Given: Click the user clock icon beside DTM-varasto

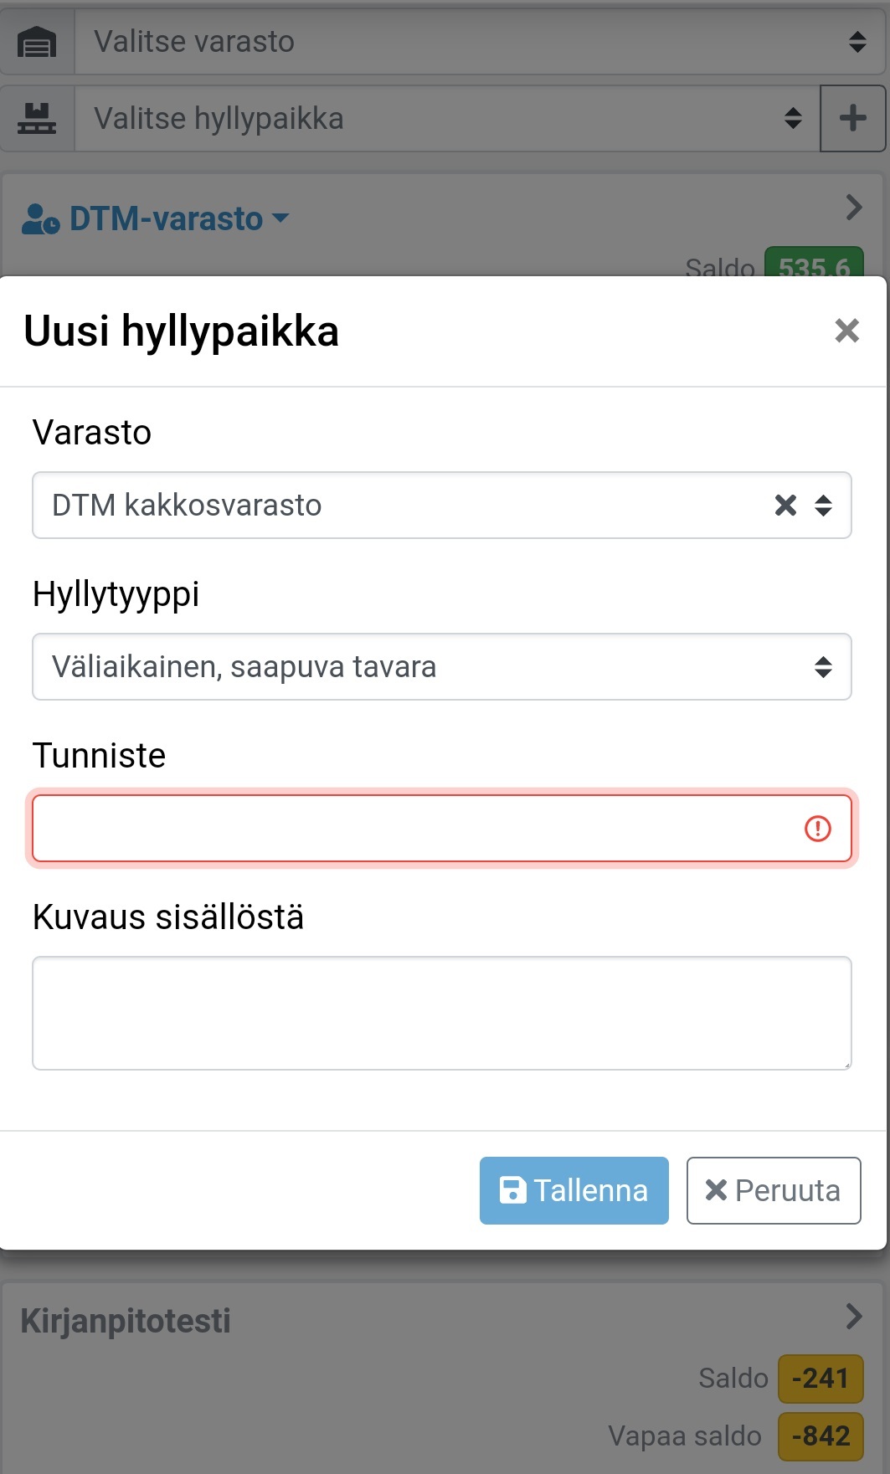Looking at the screenshot, I should click(40, 219).
